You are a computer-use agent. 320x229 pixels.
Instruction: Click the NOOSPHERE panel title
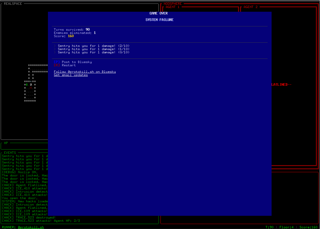coord(173,4)
